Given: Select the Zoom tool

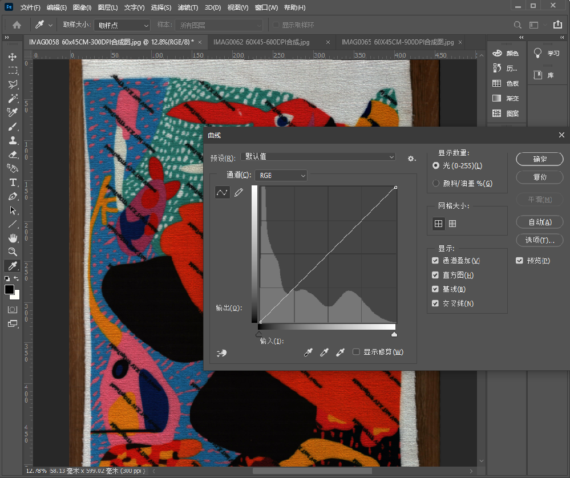Looking at the screenshot, I should [13, 252].
